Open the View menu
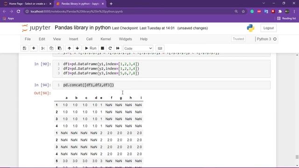 point(57,39)
